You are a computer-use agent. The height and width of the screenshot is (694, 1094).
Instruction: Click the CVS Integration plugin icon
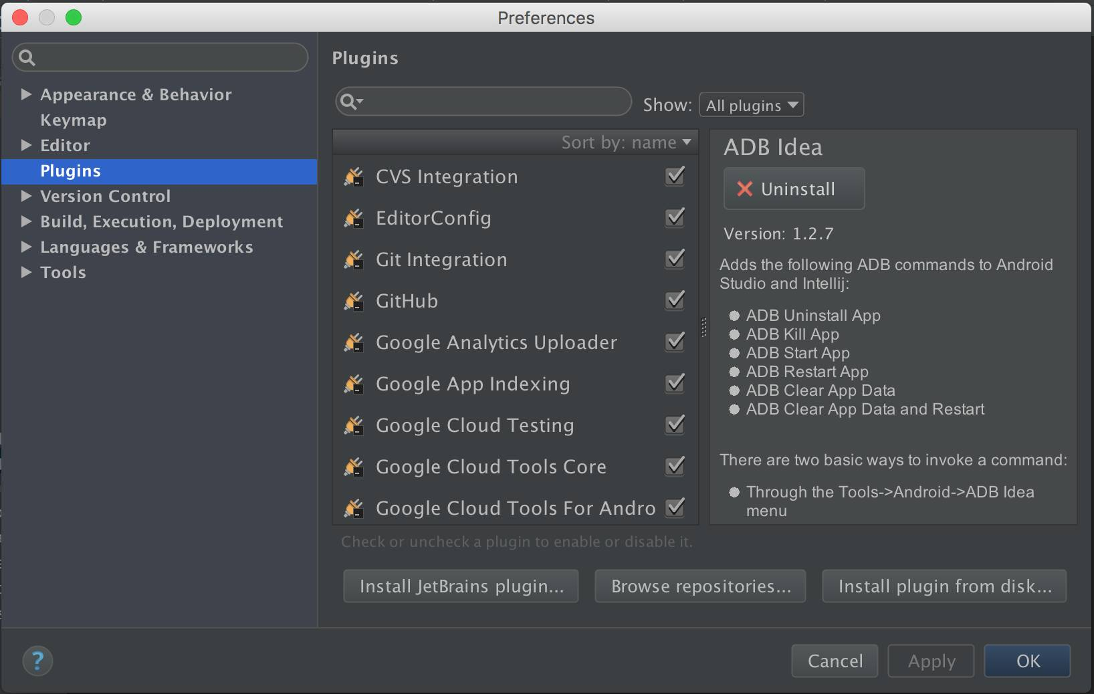click(x=353, y=177)
